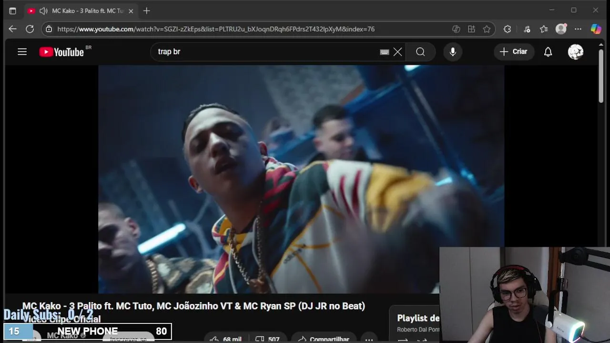Open the YouTube account avatar menu
Viewport: 610px width, 343px height.
(576, 52)
